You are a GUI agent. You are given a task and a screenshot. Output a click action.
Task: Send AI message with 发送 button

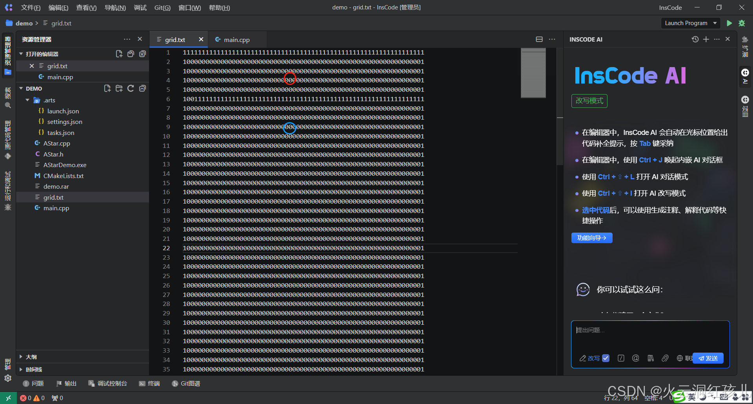(x=708, y=358)
